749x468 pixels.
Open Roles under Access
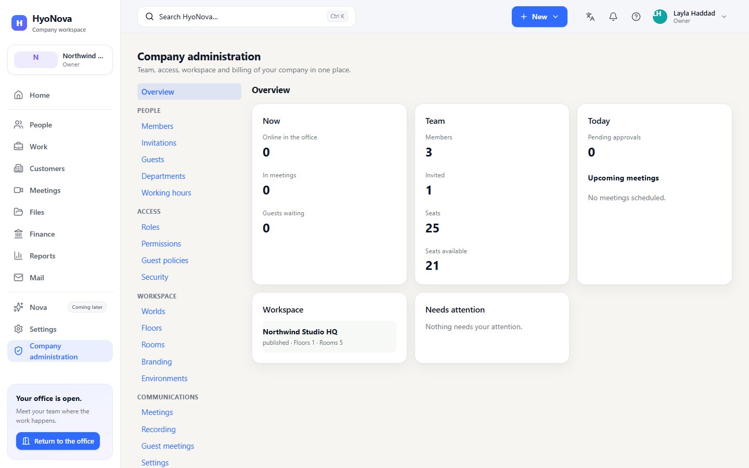click(150, 227)
